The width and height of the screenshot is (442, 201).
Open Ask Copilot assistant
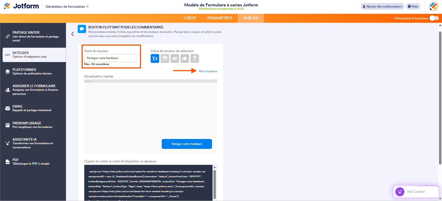[x=416, y=192]
